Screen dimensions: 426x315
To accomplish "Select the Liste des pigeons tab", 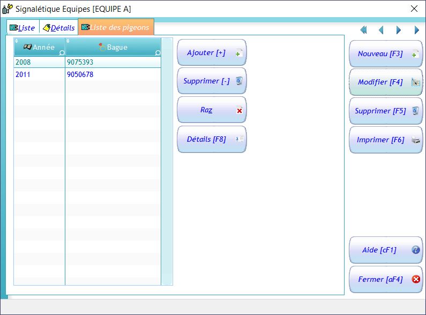I will click(116, 27).
